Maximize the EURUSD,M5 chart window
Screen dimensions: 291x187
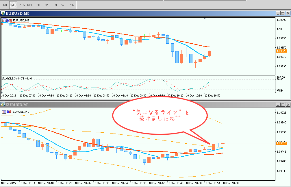283,13
